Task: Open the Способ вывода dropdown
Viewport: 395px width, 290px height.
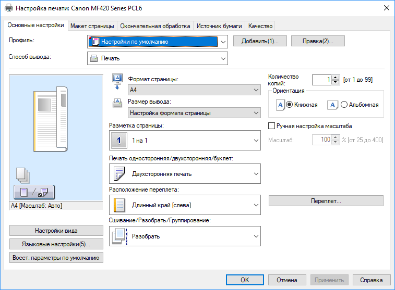Action: [x=223, y=58]
